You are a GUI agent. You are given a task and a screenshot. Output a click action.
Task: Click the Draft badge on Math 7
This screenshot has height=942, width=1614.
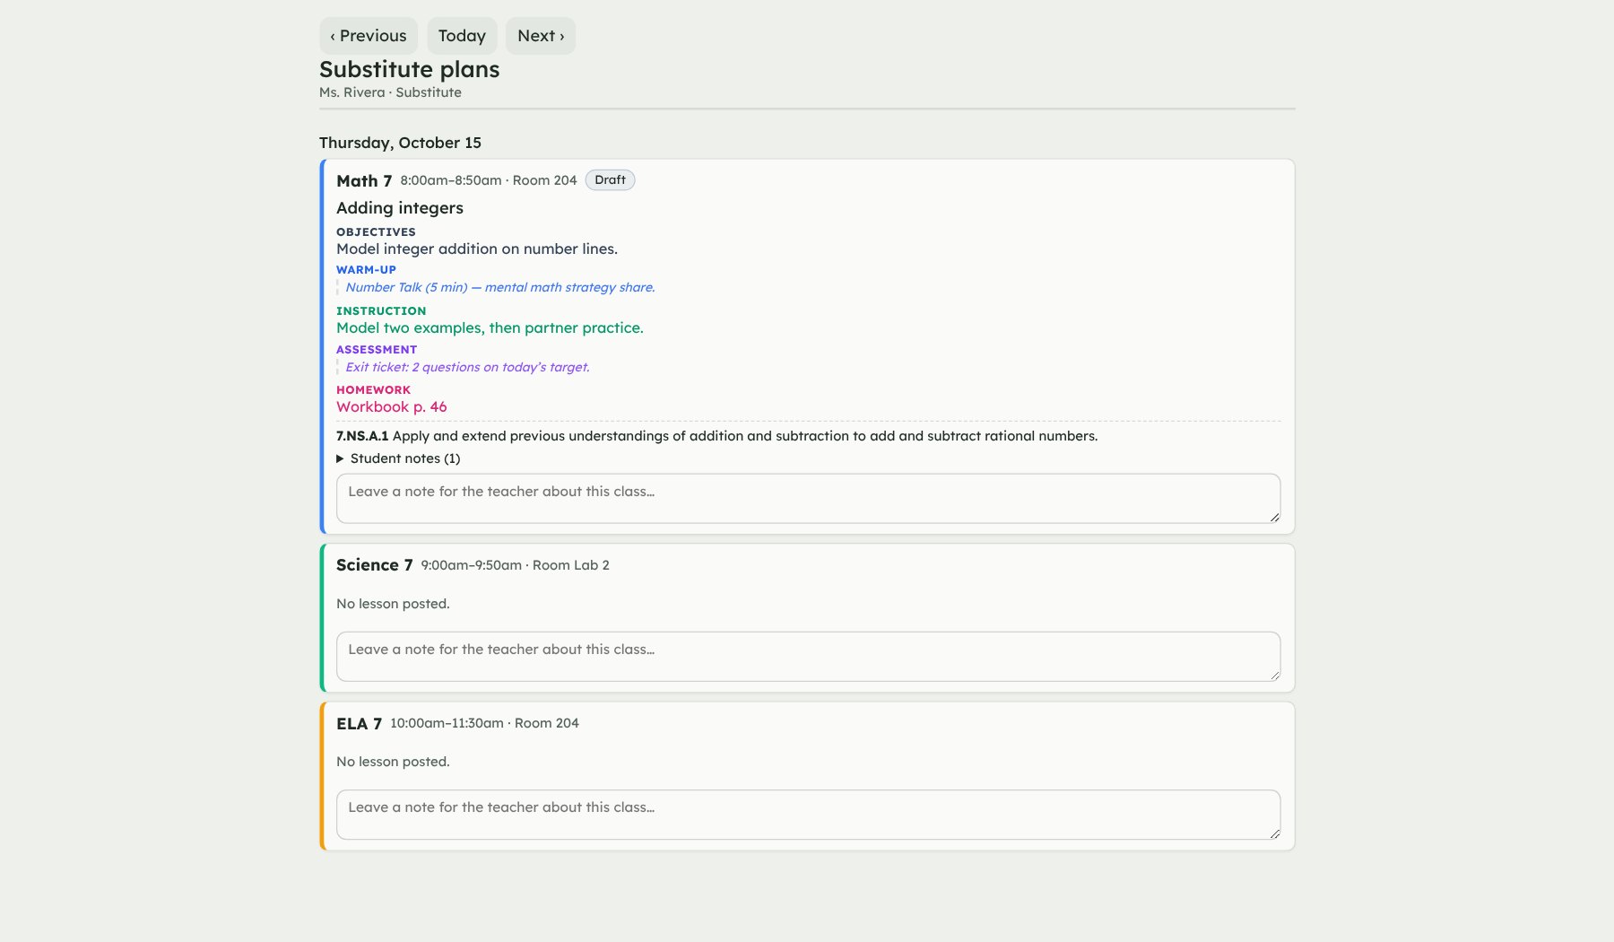point(610,180)
